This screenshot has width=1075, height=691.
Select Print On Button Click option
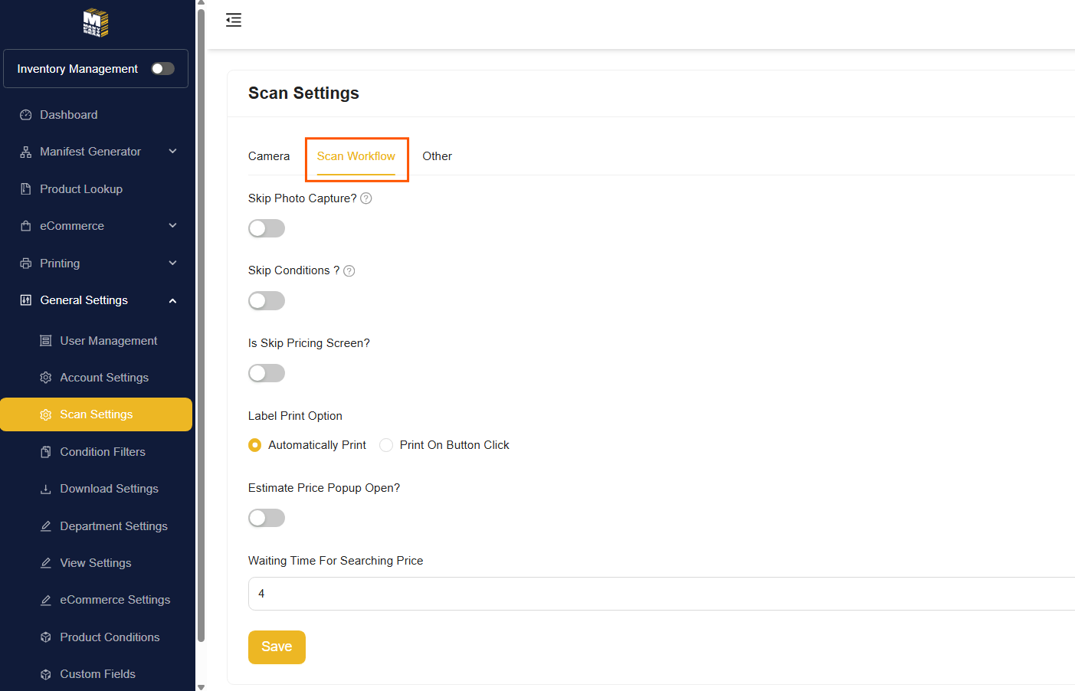[387, 445]
